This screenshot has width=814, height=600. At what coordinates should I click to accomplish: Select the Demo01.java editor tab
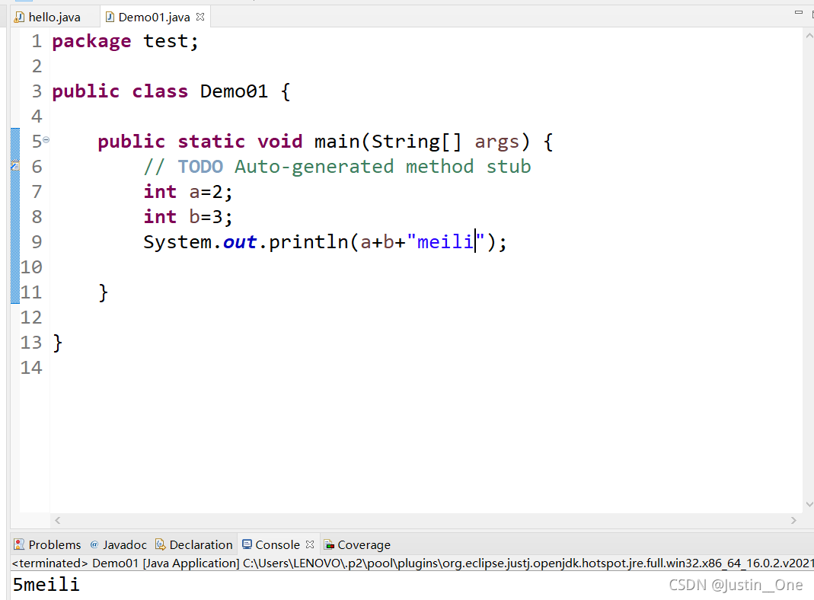tap(154, 17)
